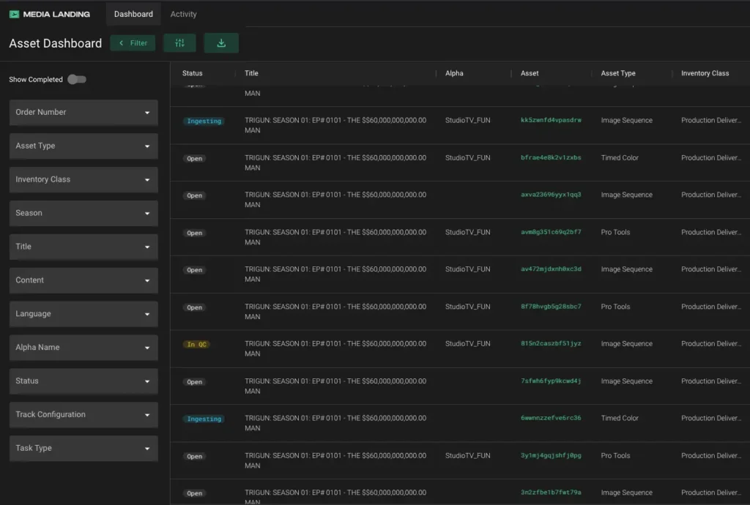Click asset link bfrae4e8k2v1zxbs

[551, 157]
